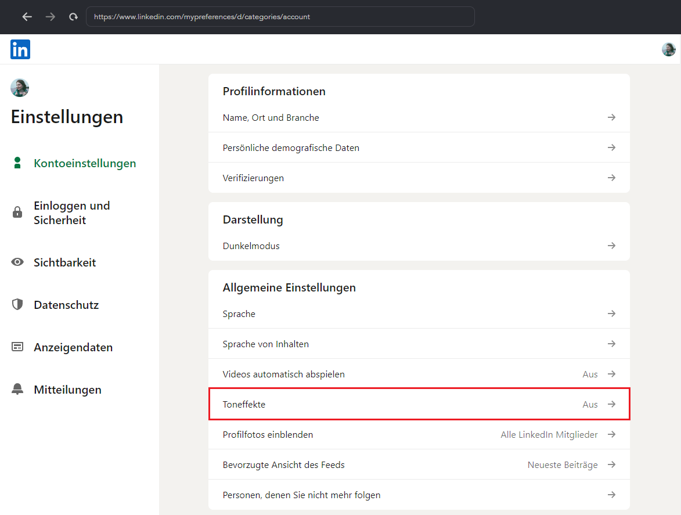Click the lock icon for Einloggen und Sicherheit
Screen dimensions: 681x515
point(17,213)
